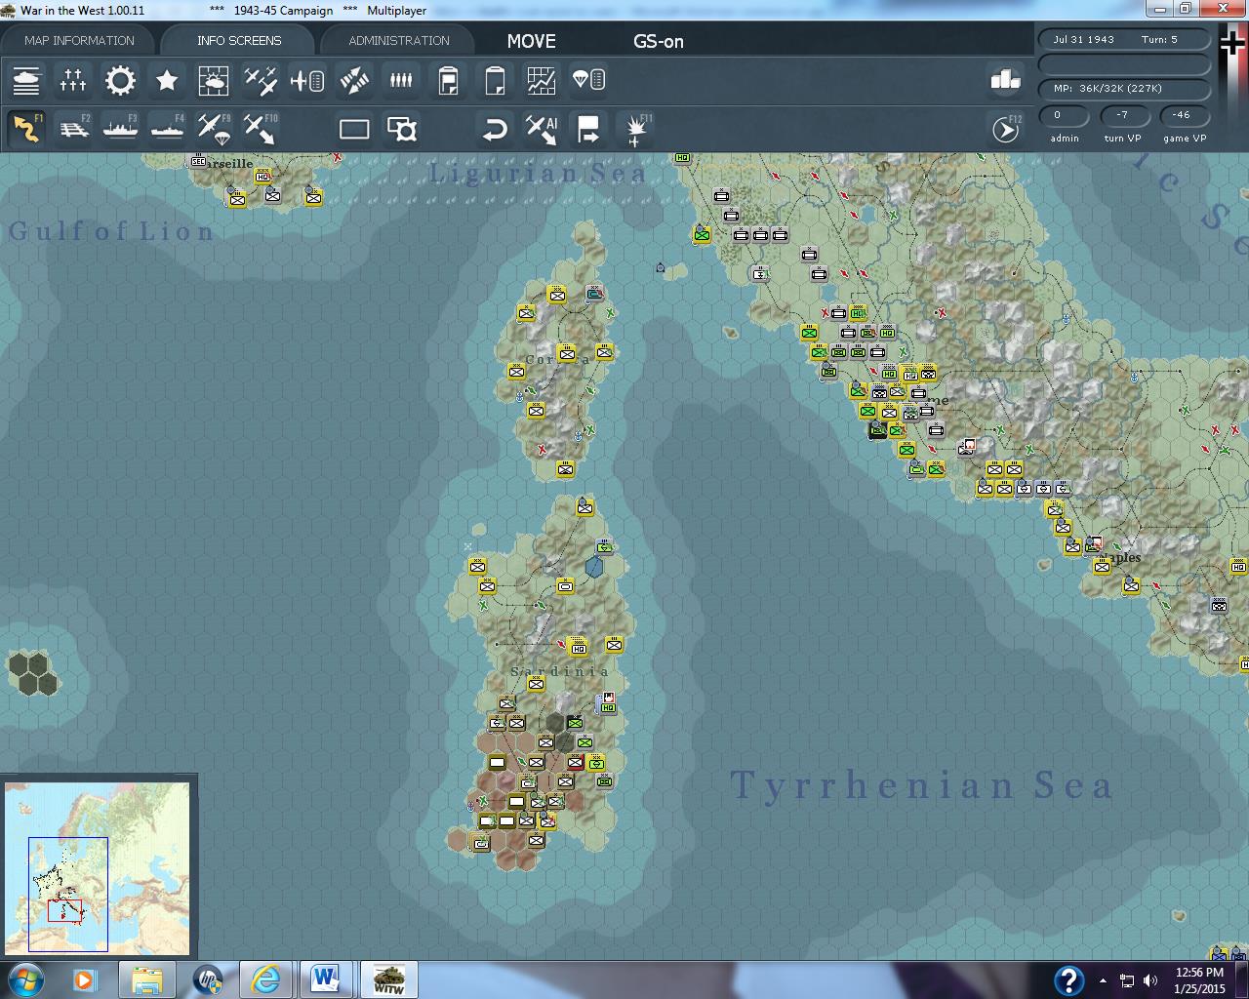Viewport: 1249px width, 999px height.
Task: Click the Naples city label
Action: pos(1120,558)
